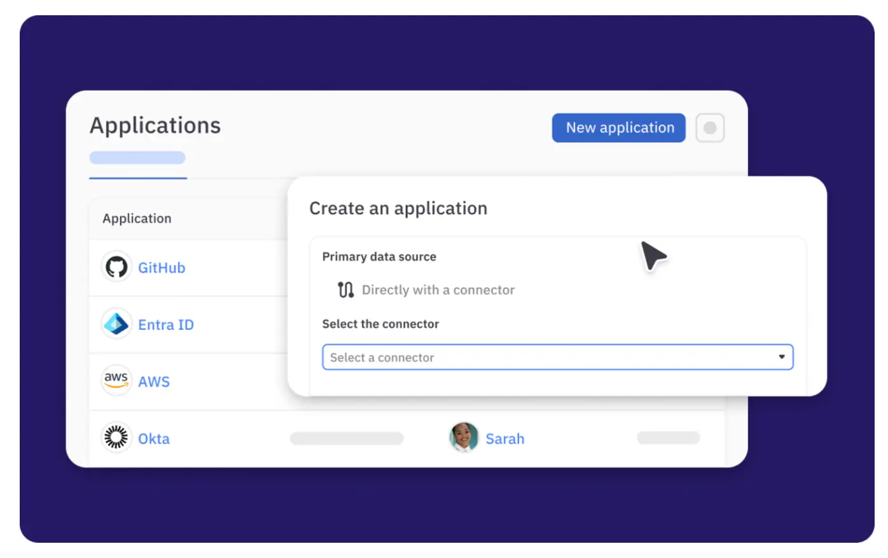Open the GitHub application link
Image resolution: width=888 pixels, height=558 pixels.
coord(162,268)
